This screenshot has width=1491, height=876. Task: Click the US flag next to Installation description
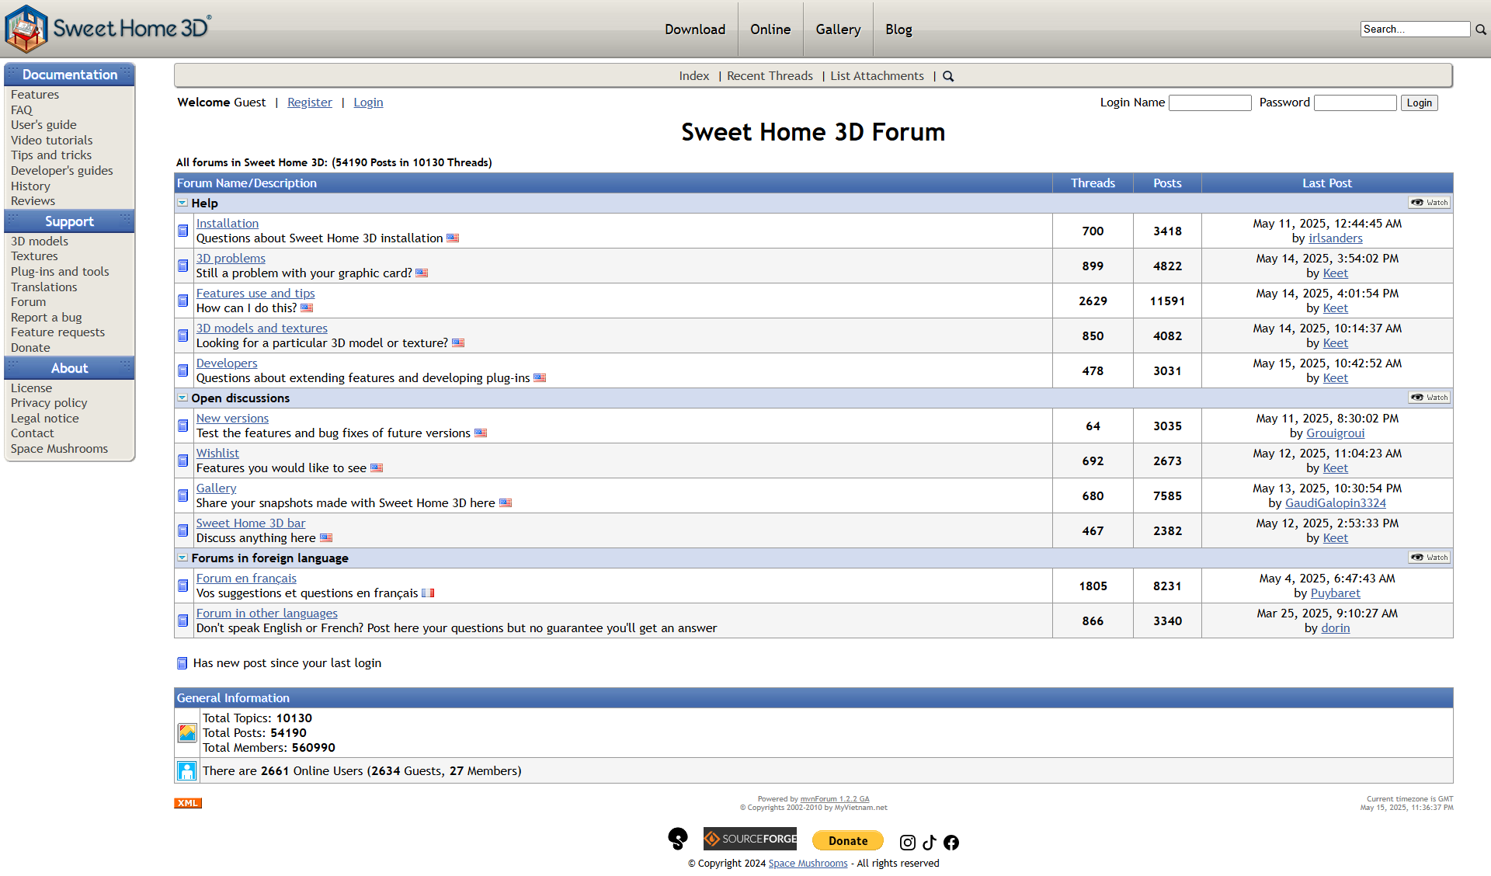(x=453, y=238)
